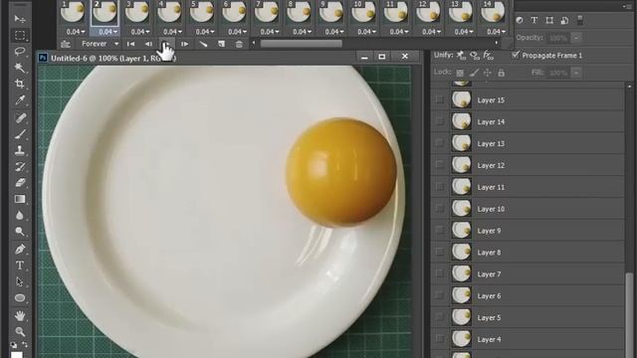
Task: Filter layers by type (T) icon
Action: pos(534,20)
